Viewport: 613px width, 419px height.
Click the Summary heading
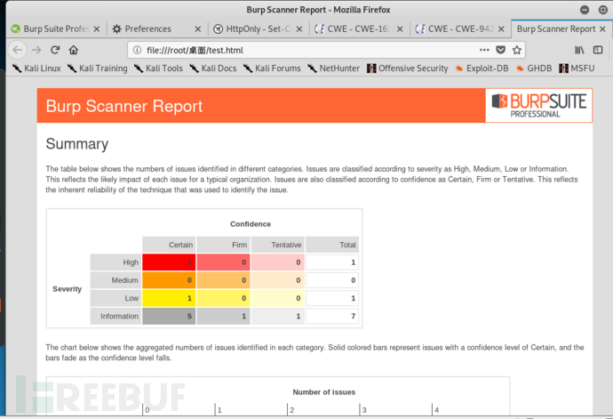point(77,144)
